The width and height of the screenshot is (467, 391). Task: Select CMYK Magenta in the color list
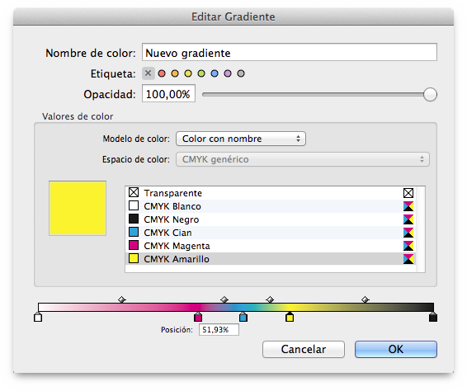[271, 246]
